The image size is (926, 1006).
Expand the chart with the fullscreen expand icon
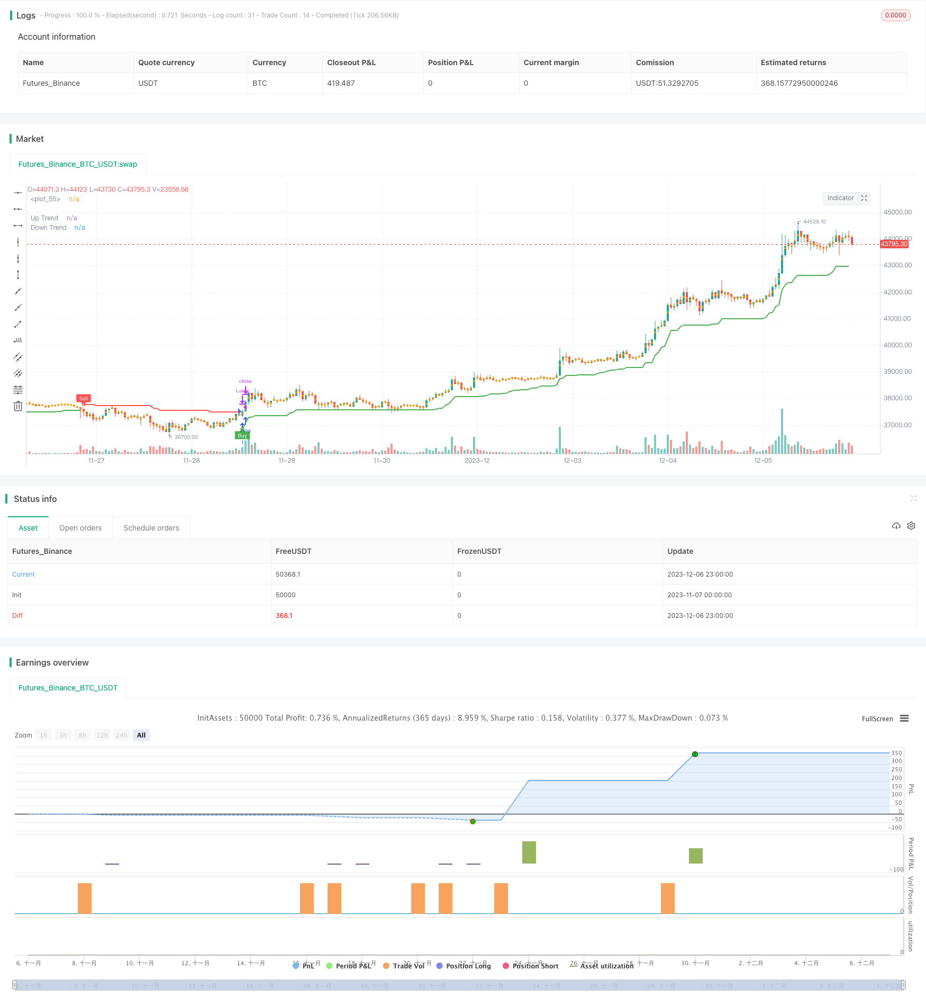864,198
